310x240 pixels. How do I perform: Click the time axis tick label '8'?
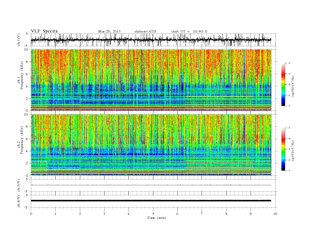click(x=226, y=214)
